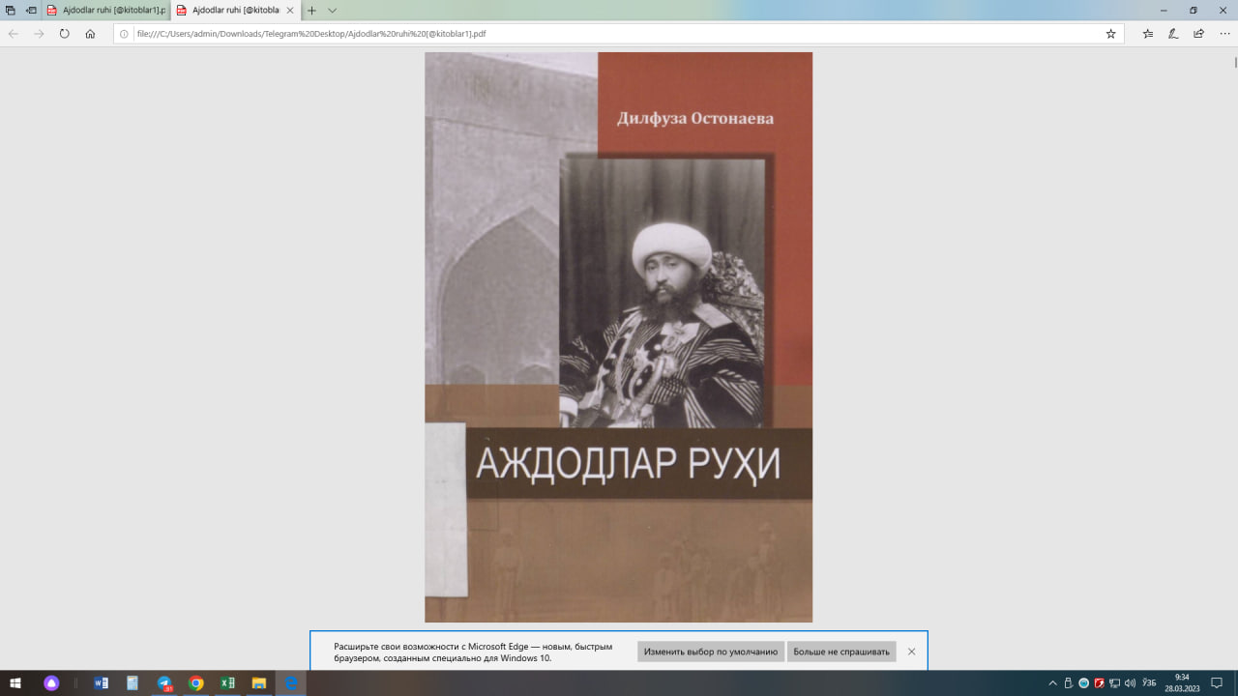
Task: Share this page using share icon
Action: coord(1198,34)
